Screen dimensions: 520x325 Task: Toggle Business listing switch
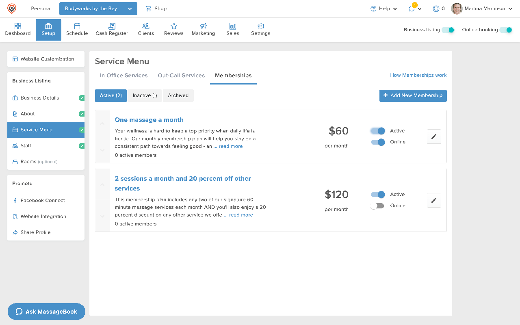448,30
